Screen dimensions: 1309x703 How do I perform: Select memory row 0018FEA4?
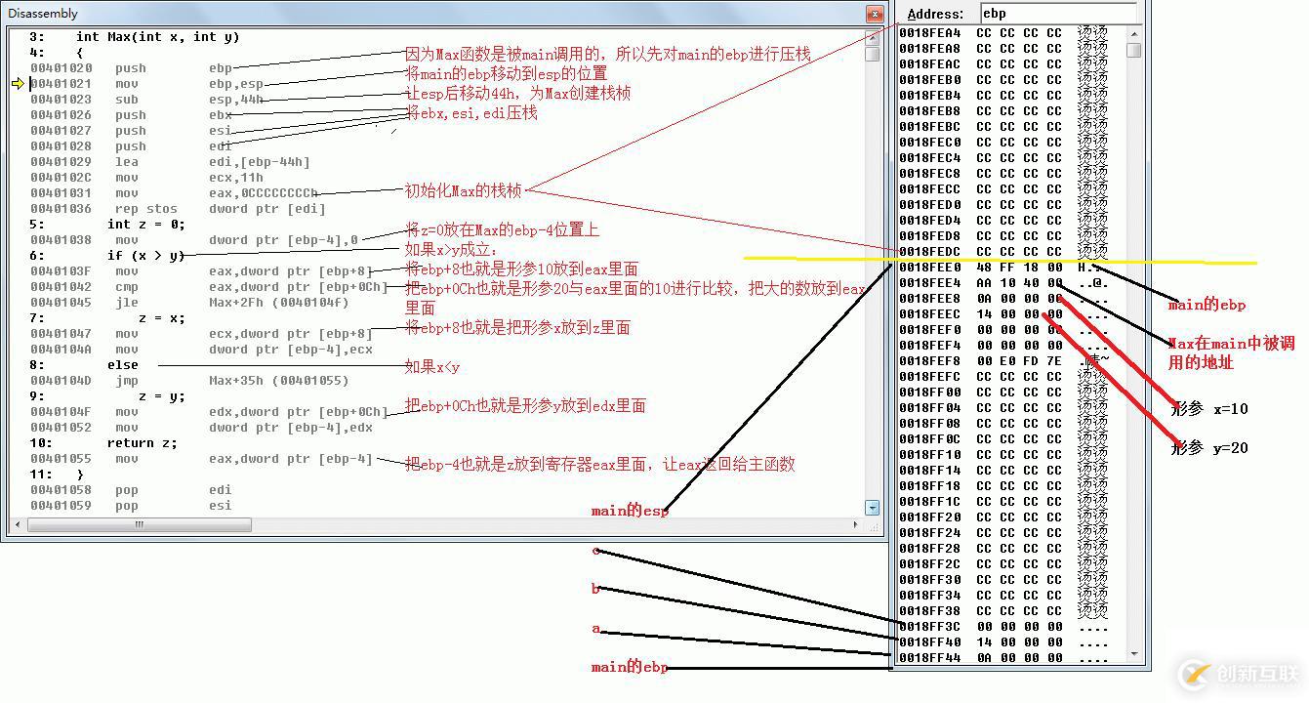click(1003, 32)
